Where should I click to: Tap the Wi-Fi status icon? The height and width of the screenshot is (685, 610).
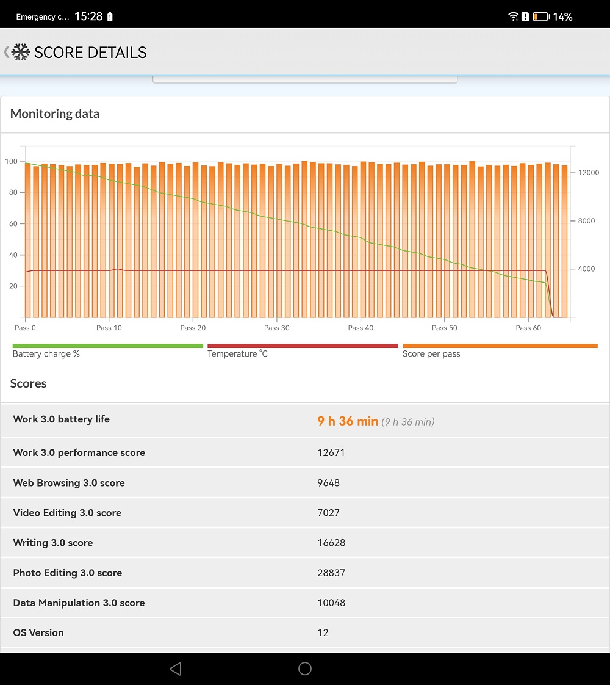coord(513,16)
